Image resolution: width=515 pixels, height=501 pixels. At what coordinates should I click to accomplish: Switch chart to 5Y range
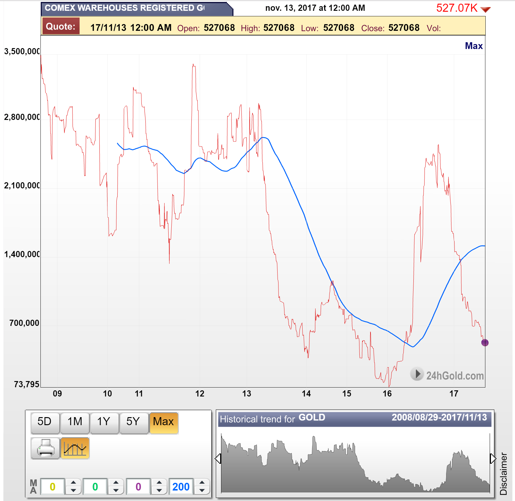point(134,423)
